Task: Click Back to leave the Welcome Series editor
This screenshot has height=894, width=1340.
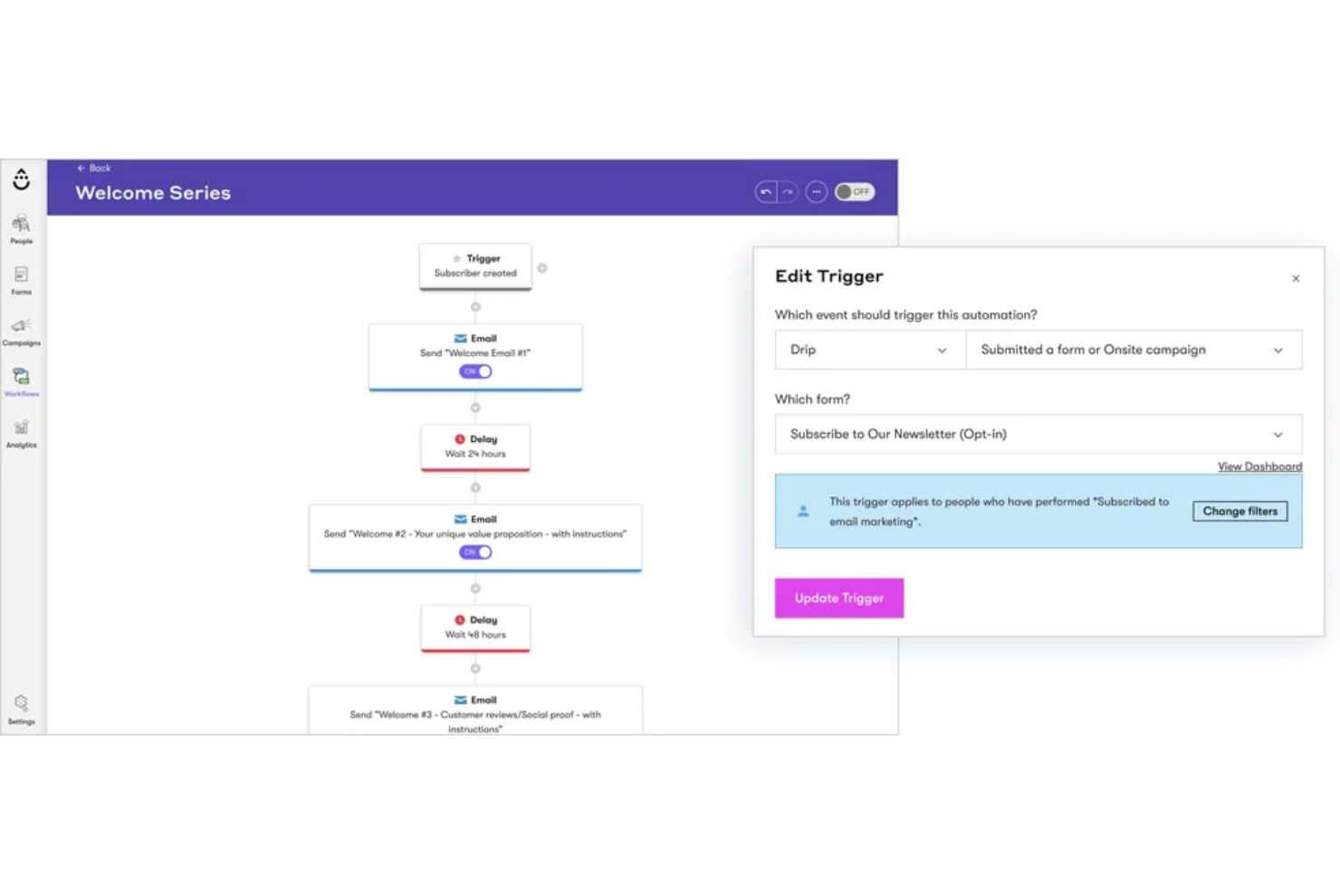Action: [93, 168]
